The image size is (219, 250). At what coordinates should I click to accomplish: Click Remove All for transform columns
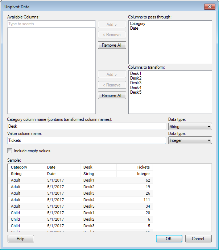[112, 96]
